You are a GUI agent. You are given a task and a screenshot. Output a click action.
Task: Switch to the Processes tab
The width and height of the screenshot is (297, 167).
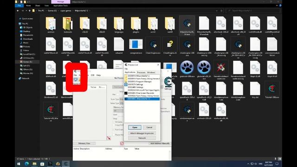pos(141,72)
